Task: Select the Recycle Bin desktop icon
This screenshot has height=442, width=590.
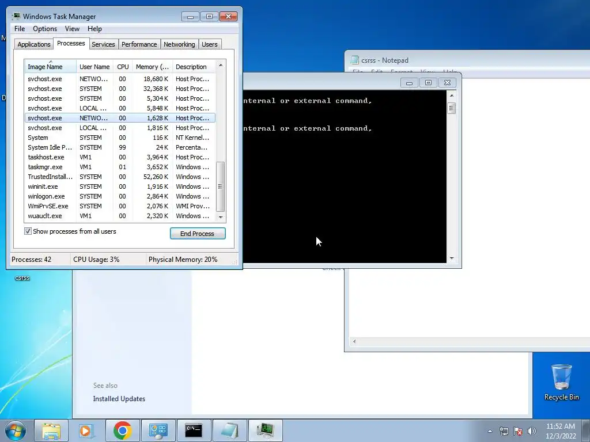Action: tap(561, 382)
